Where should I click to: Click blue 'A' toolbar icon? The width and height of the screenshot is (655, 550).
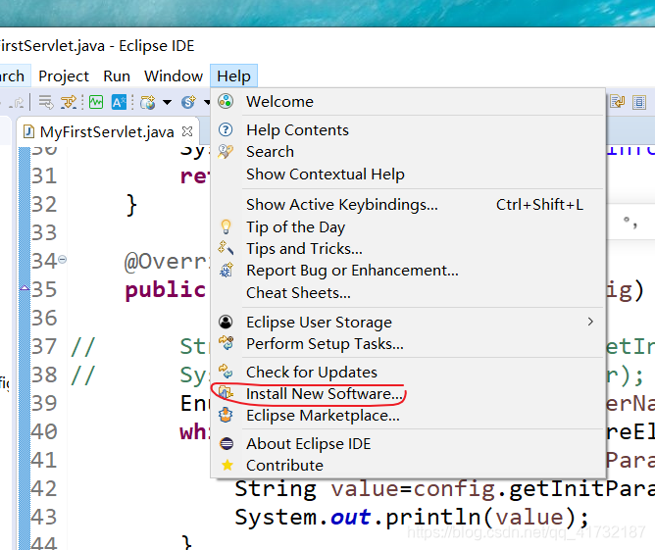(119, 102)
